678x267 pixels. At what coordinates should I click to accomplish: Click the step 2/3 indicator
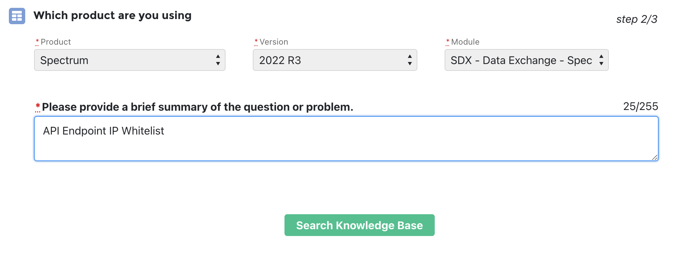pyautogui.click(x=637, y=19)
